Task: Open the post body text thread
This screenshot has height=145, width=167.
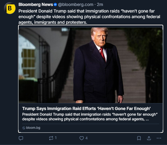Action: coord(89,17)
